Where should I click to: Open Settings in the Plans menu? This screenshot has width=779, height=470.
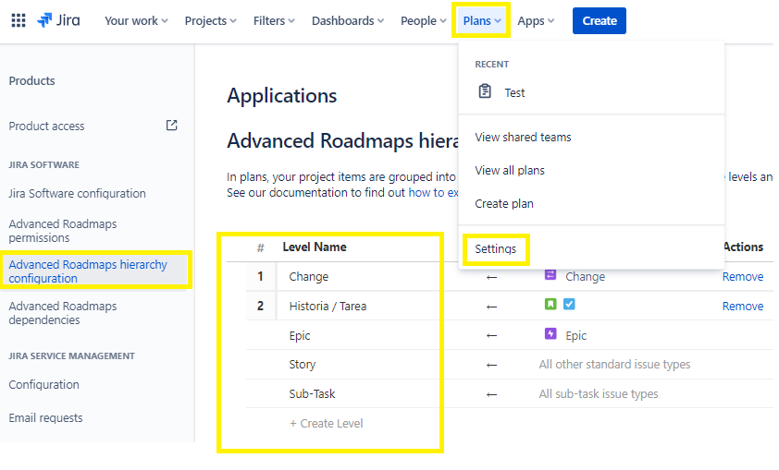495,249
